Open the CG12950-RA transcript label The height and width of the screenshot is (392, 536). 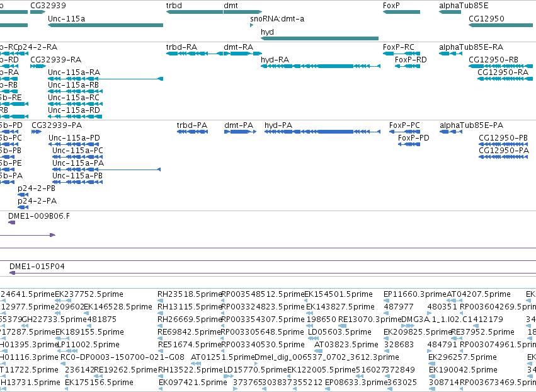(x=503, y=72)
